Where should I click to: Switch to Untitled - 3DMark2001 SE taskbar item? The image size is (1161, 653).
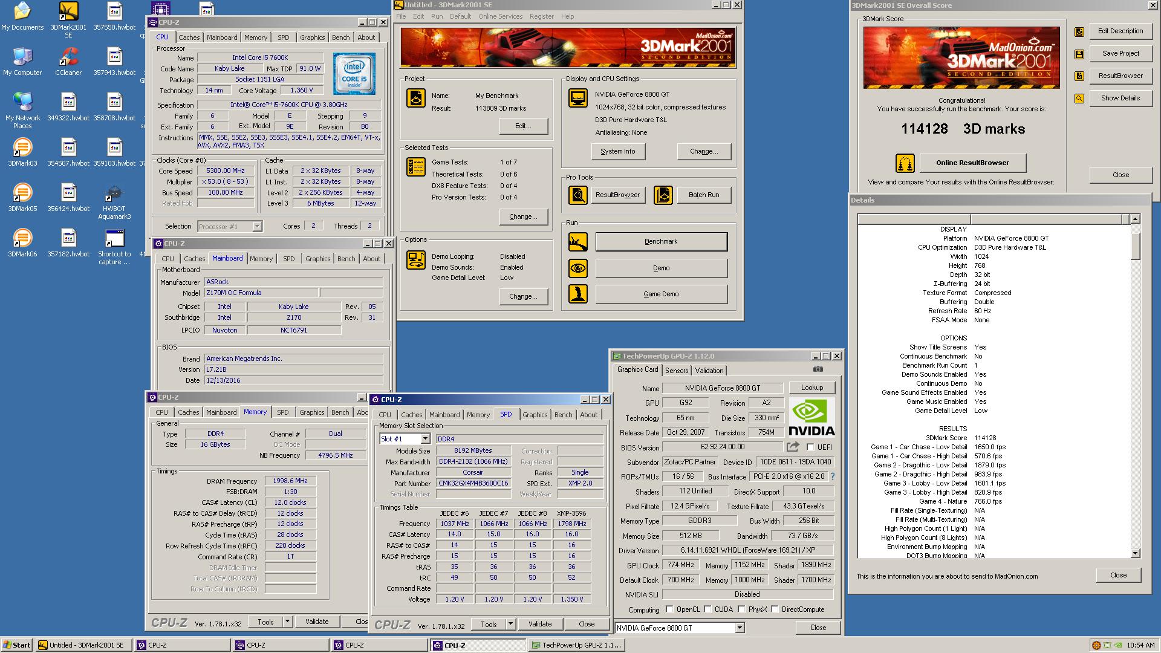84,645
